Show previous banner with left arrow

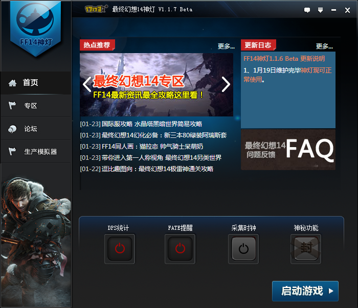pos(87,84)
